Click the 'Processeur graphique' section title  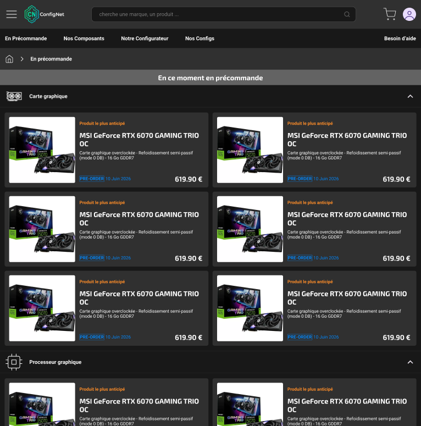56,362
